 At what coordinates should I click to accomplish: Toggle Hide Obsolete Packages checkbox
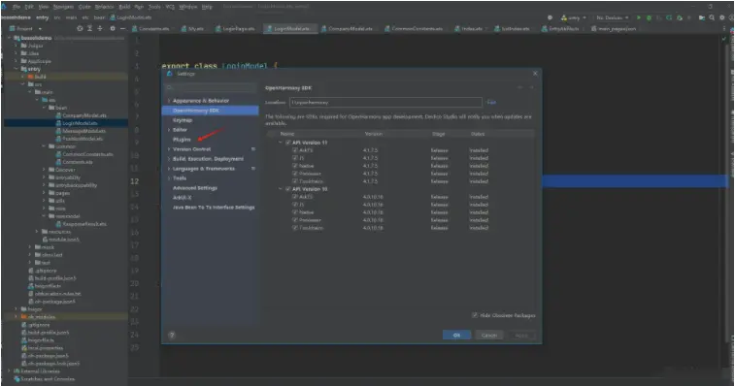pos(475,315)
